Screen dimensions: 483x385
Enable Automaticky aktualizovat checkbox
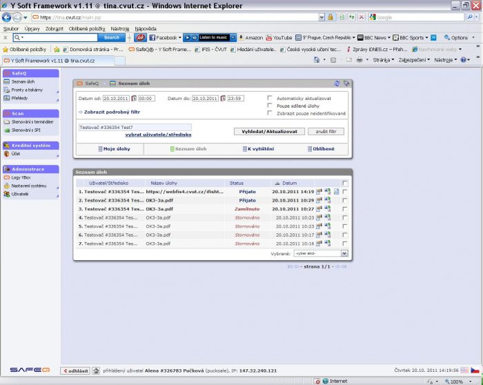270,98
